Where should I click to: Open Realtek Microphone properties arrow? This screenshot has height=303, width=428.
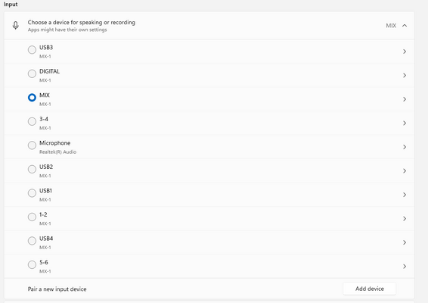click(405, 147)
